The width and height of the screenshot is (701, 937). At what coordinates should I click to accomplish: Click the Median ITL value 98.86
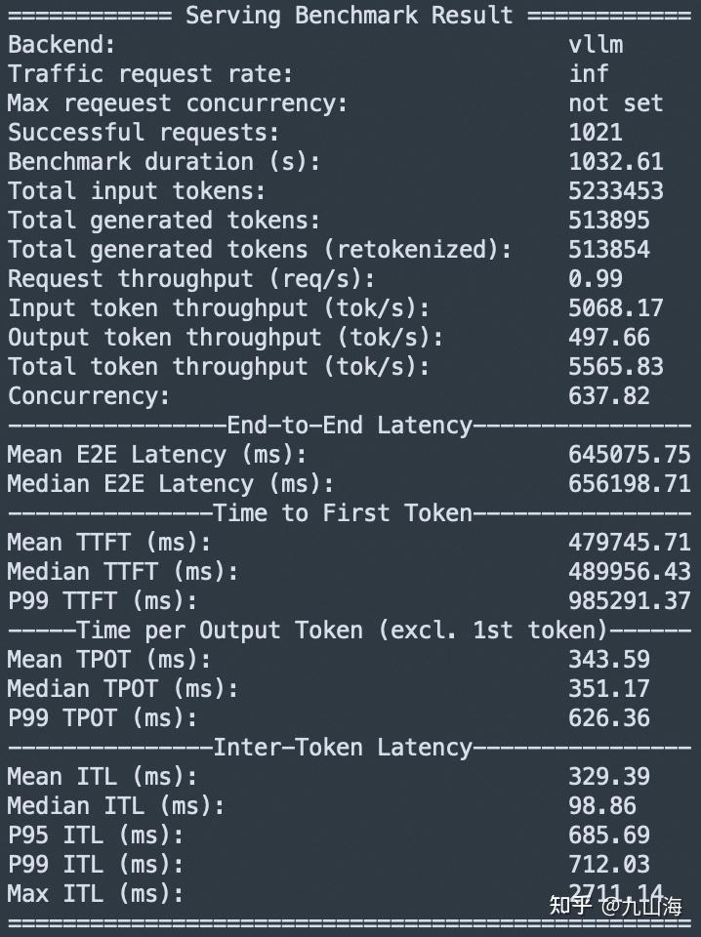602,806
